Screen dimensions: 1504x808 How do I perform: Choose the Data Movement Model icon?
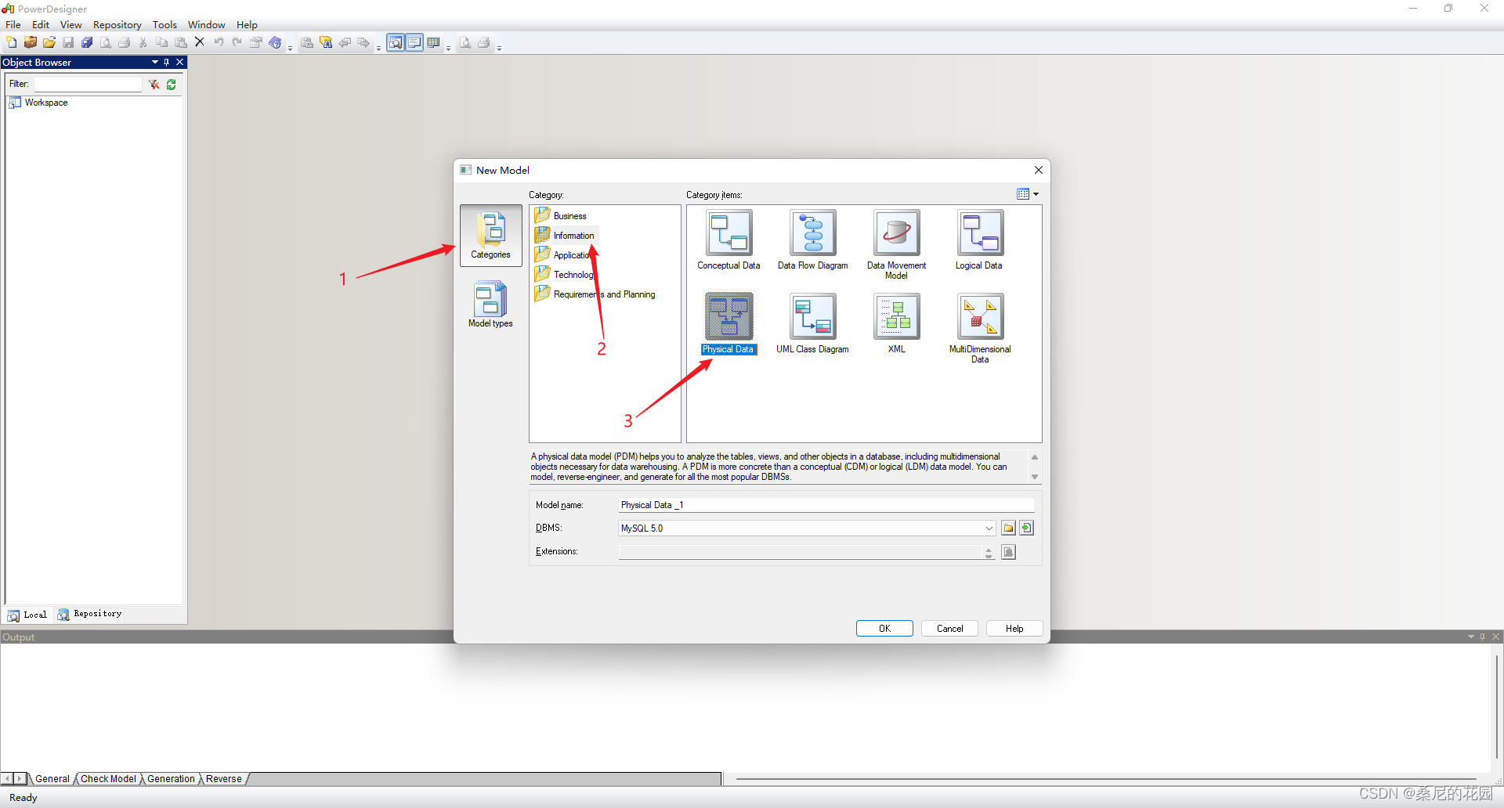click(895, 233)
